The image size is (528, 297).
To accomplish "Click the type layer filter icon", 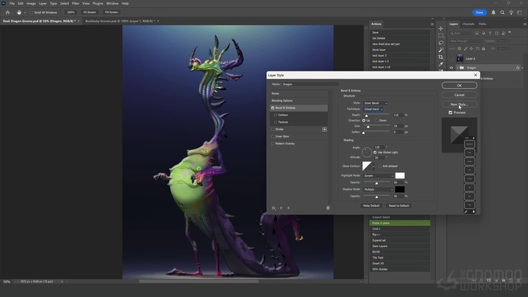I will pos(490,33).
